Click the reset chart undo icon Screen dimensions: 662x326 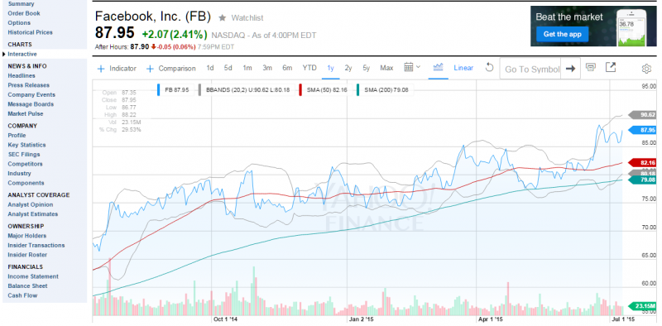[x=489, y=68]
